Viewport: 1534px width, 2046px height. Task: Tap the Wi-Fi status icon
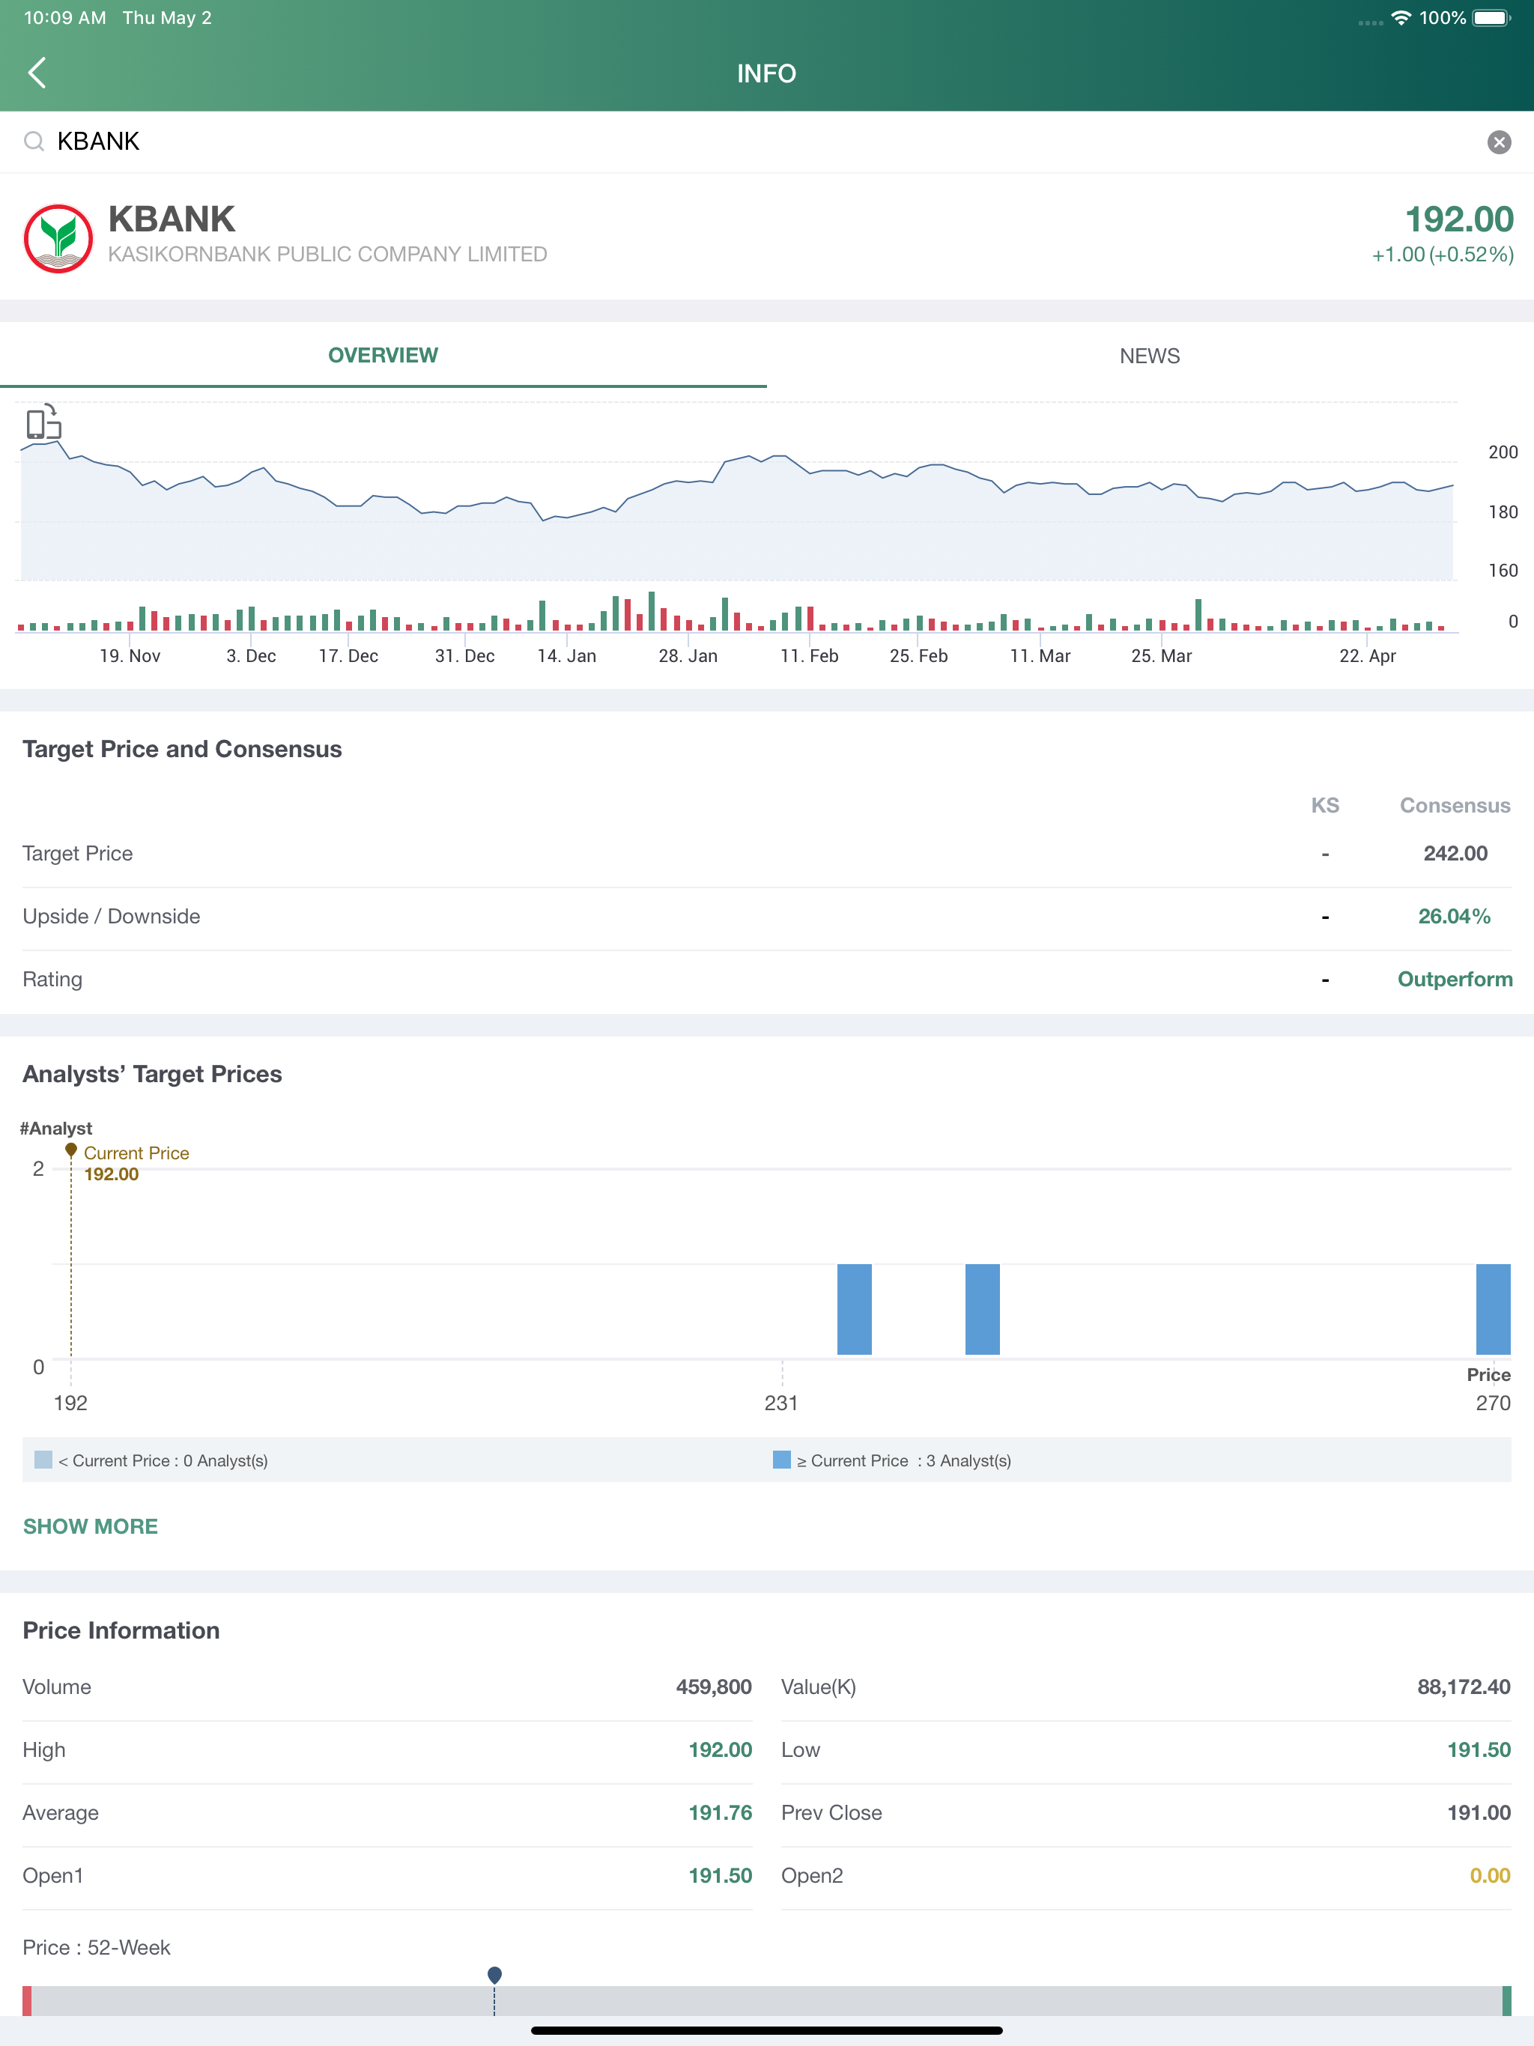tap(1401, 17)
